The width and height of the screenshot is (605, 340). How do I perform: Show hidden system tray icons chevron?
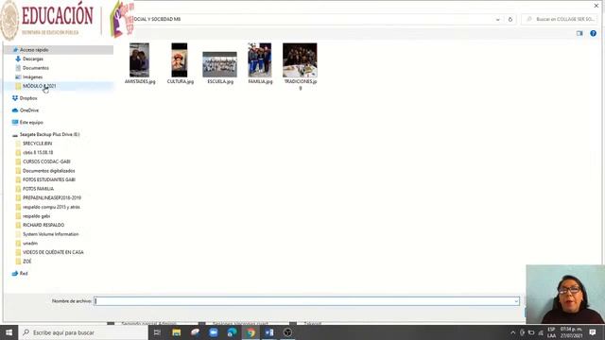tap(512, 332)
